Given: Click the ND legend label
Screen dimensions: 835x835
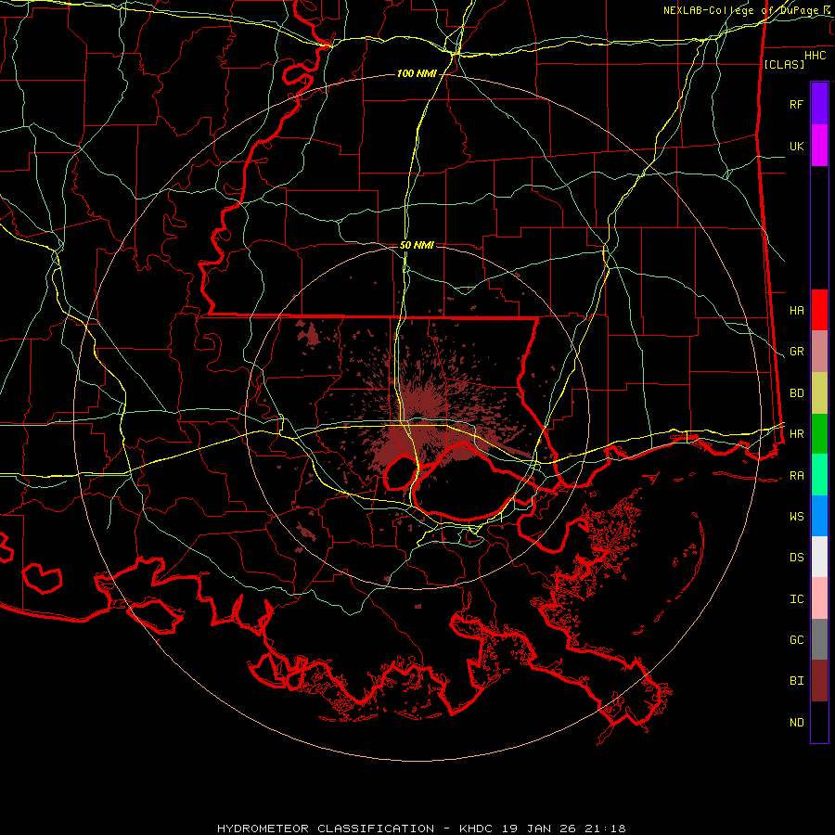Looking at the screenshot, I should point(797,723).
